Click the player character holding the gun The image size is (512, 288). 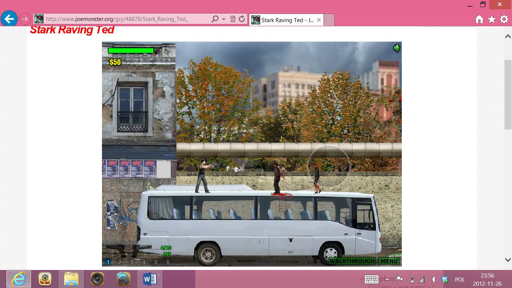[204, 176]
